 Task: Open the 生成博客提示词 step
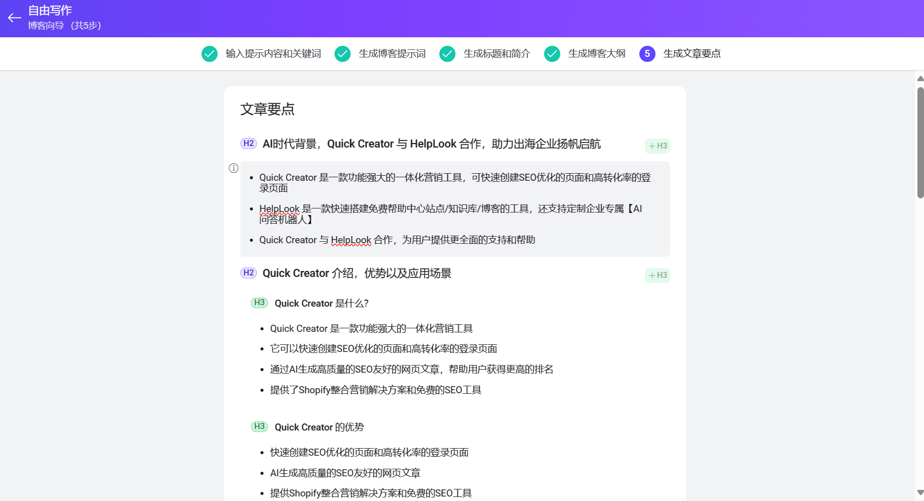click(392, 54)
